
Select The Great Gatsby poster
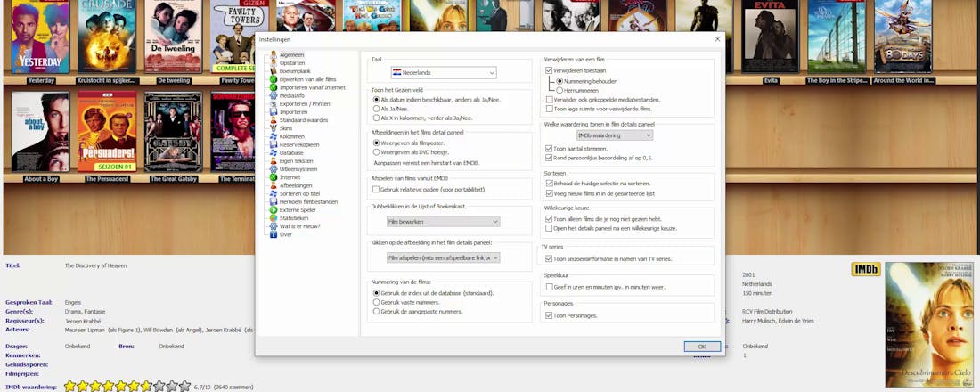tap(173, 132)
